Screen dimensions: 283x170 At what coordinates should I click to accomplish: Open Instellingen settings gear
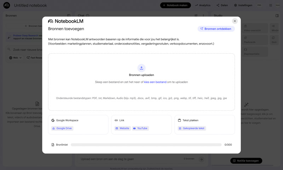(243, 5)
